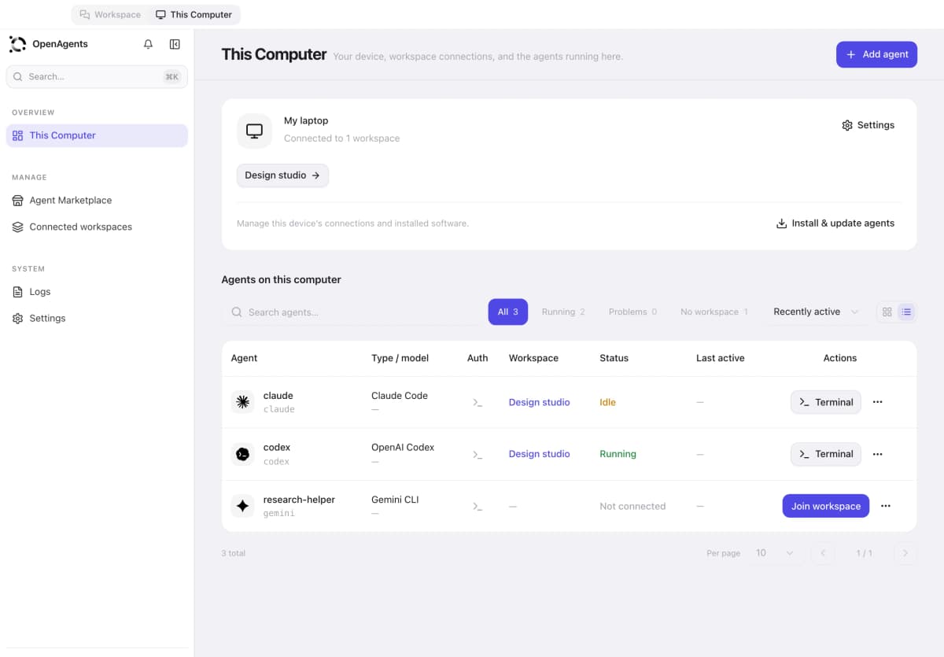Filter agents by Running
Image resolution: width=944 pixels, height=657 pixels.
[563, 312]
